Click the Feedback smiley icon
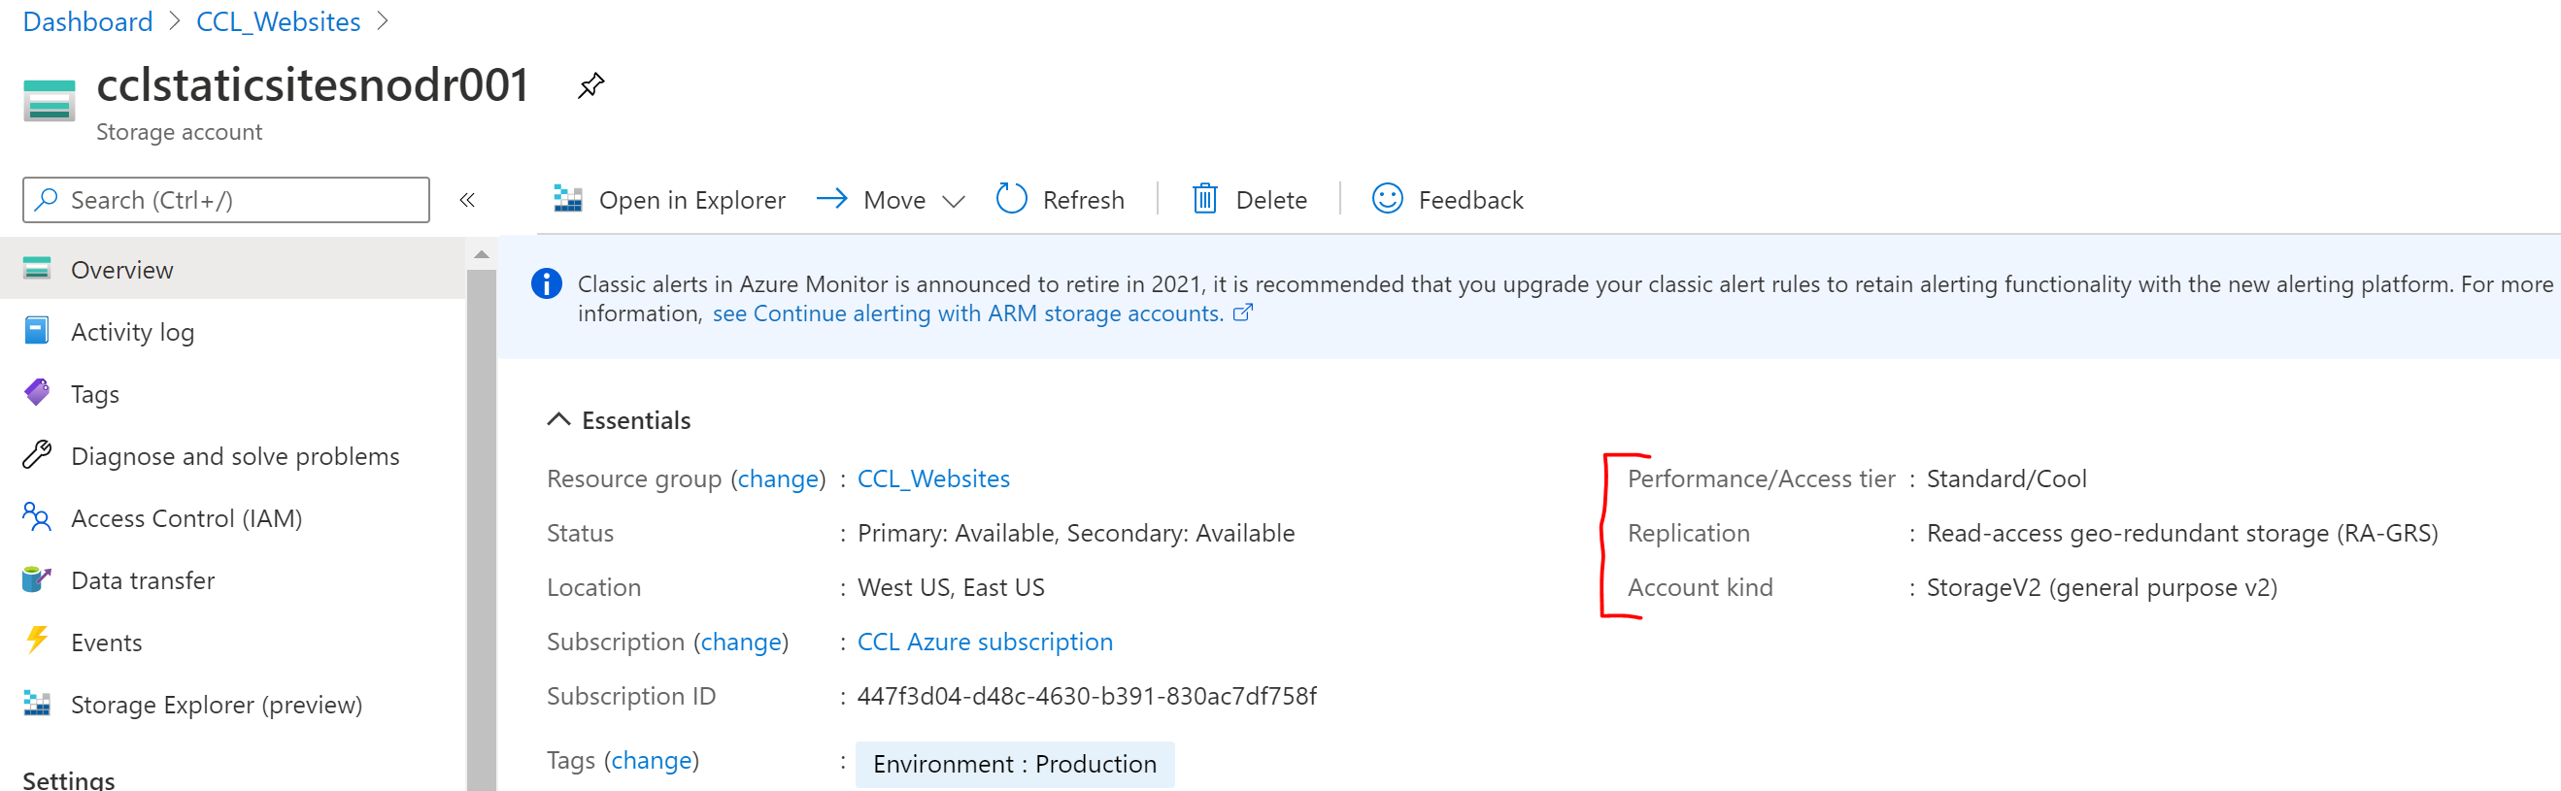2561x791 pixels. pyautogui.click(x=1387, y=200)
